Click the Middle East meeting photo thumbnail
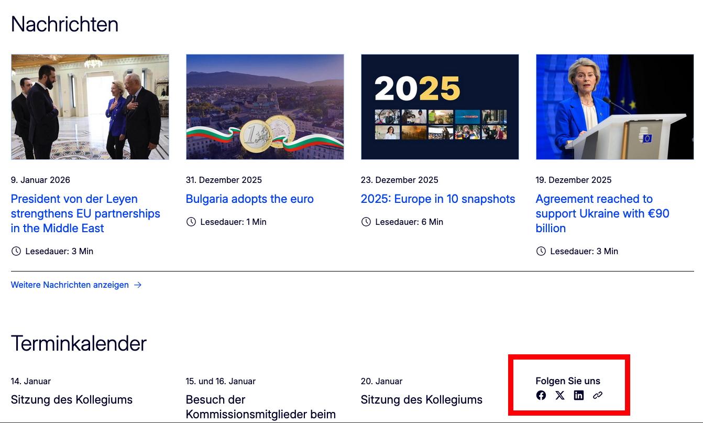703x423 pixels. [x=90, y=107]
